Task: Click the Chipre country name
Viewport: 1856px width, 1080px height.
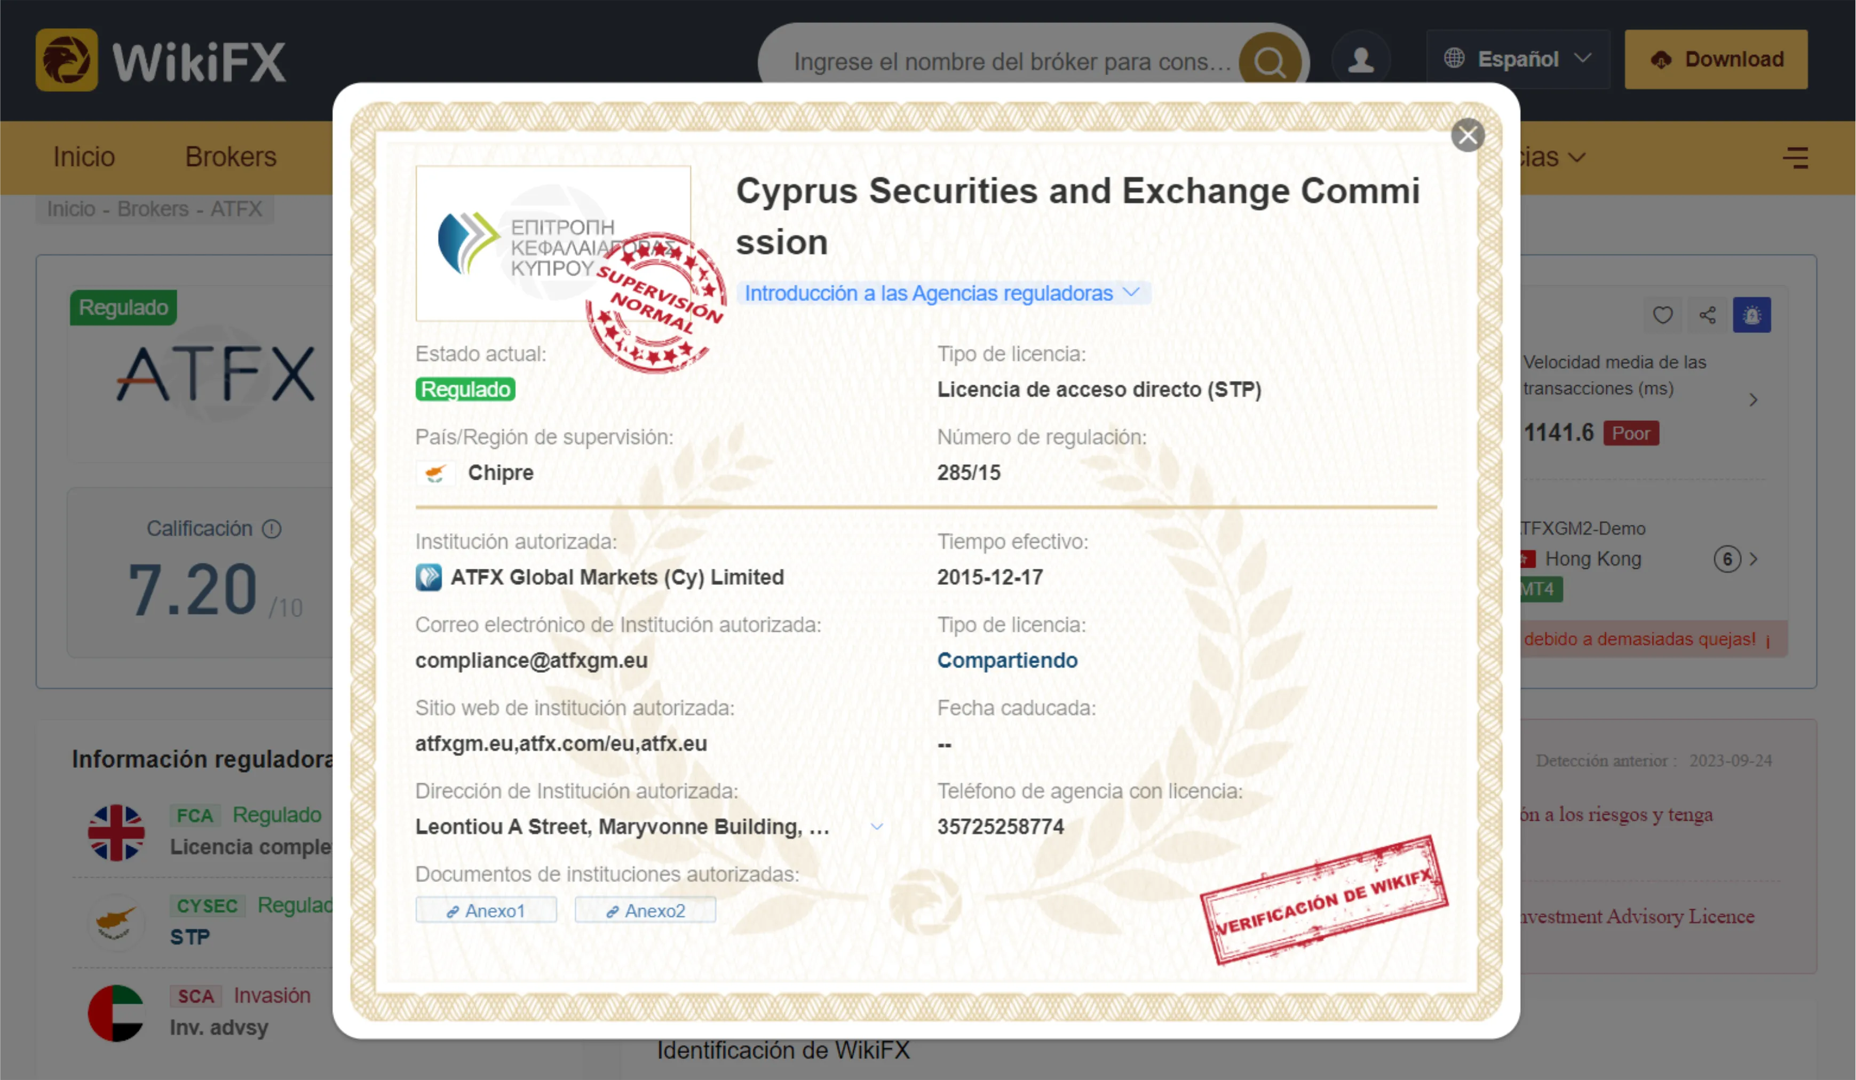Action: point(501,473)
